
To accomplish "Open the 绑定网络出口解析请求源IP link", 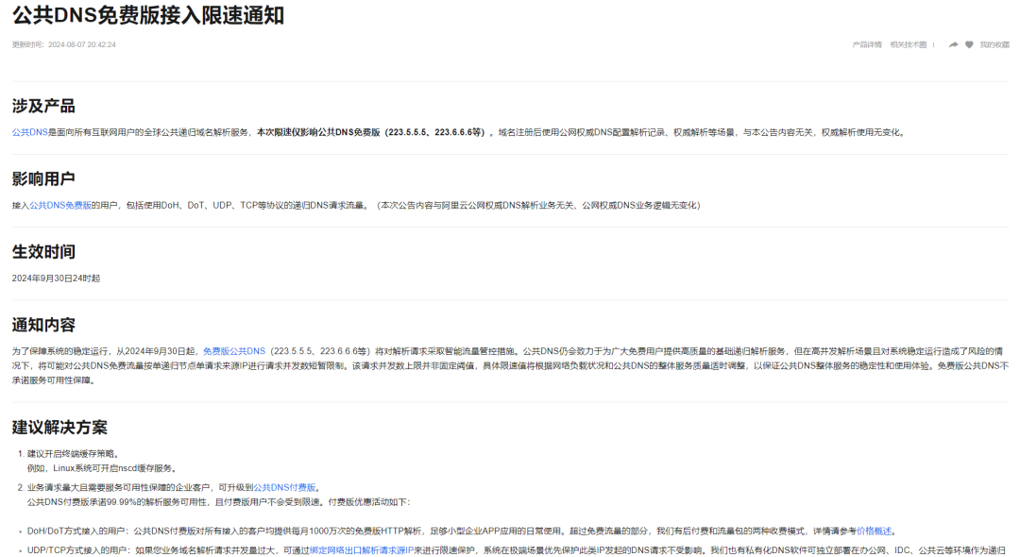I will (x=362, y=550).
